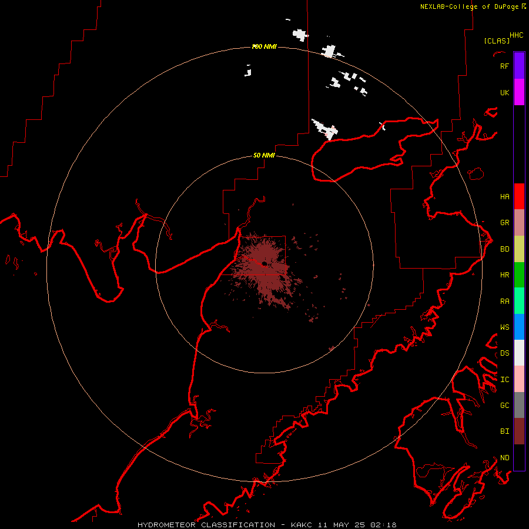Click the HR legend label

pyautogui.click(x=505, y=275)
